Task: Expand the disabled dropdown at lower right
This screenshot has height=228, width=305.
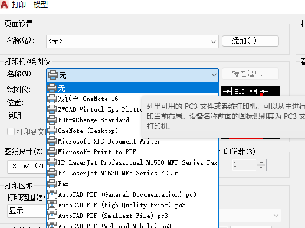Action: point(276,216)
